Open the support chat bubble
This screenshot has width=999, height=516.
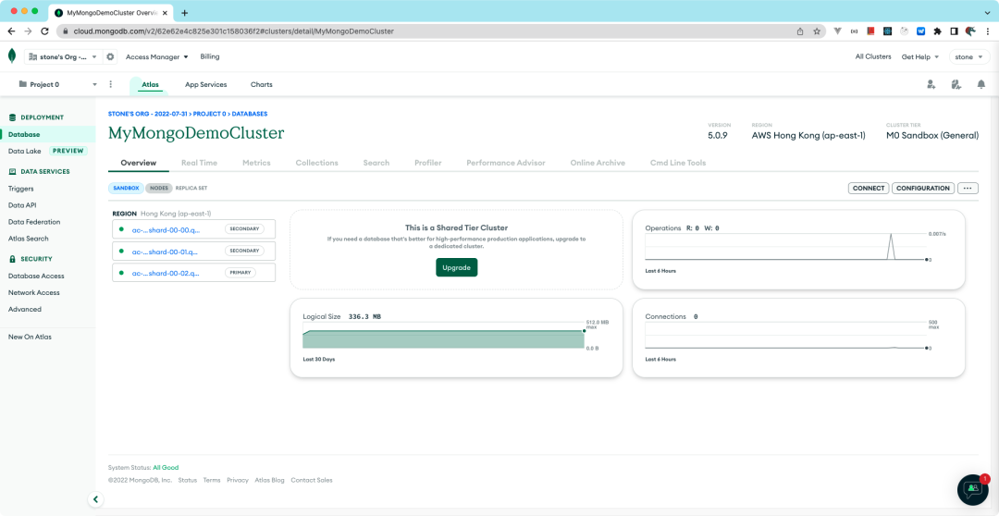[973, 489]
